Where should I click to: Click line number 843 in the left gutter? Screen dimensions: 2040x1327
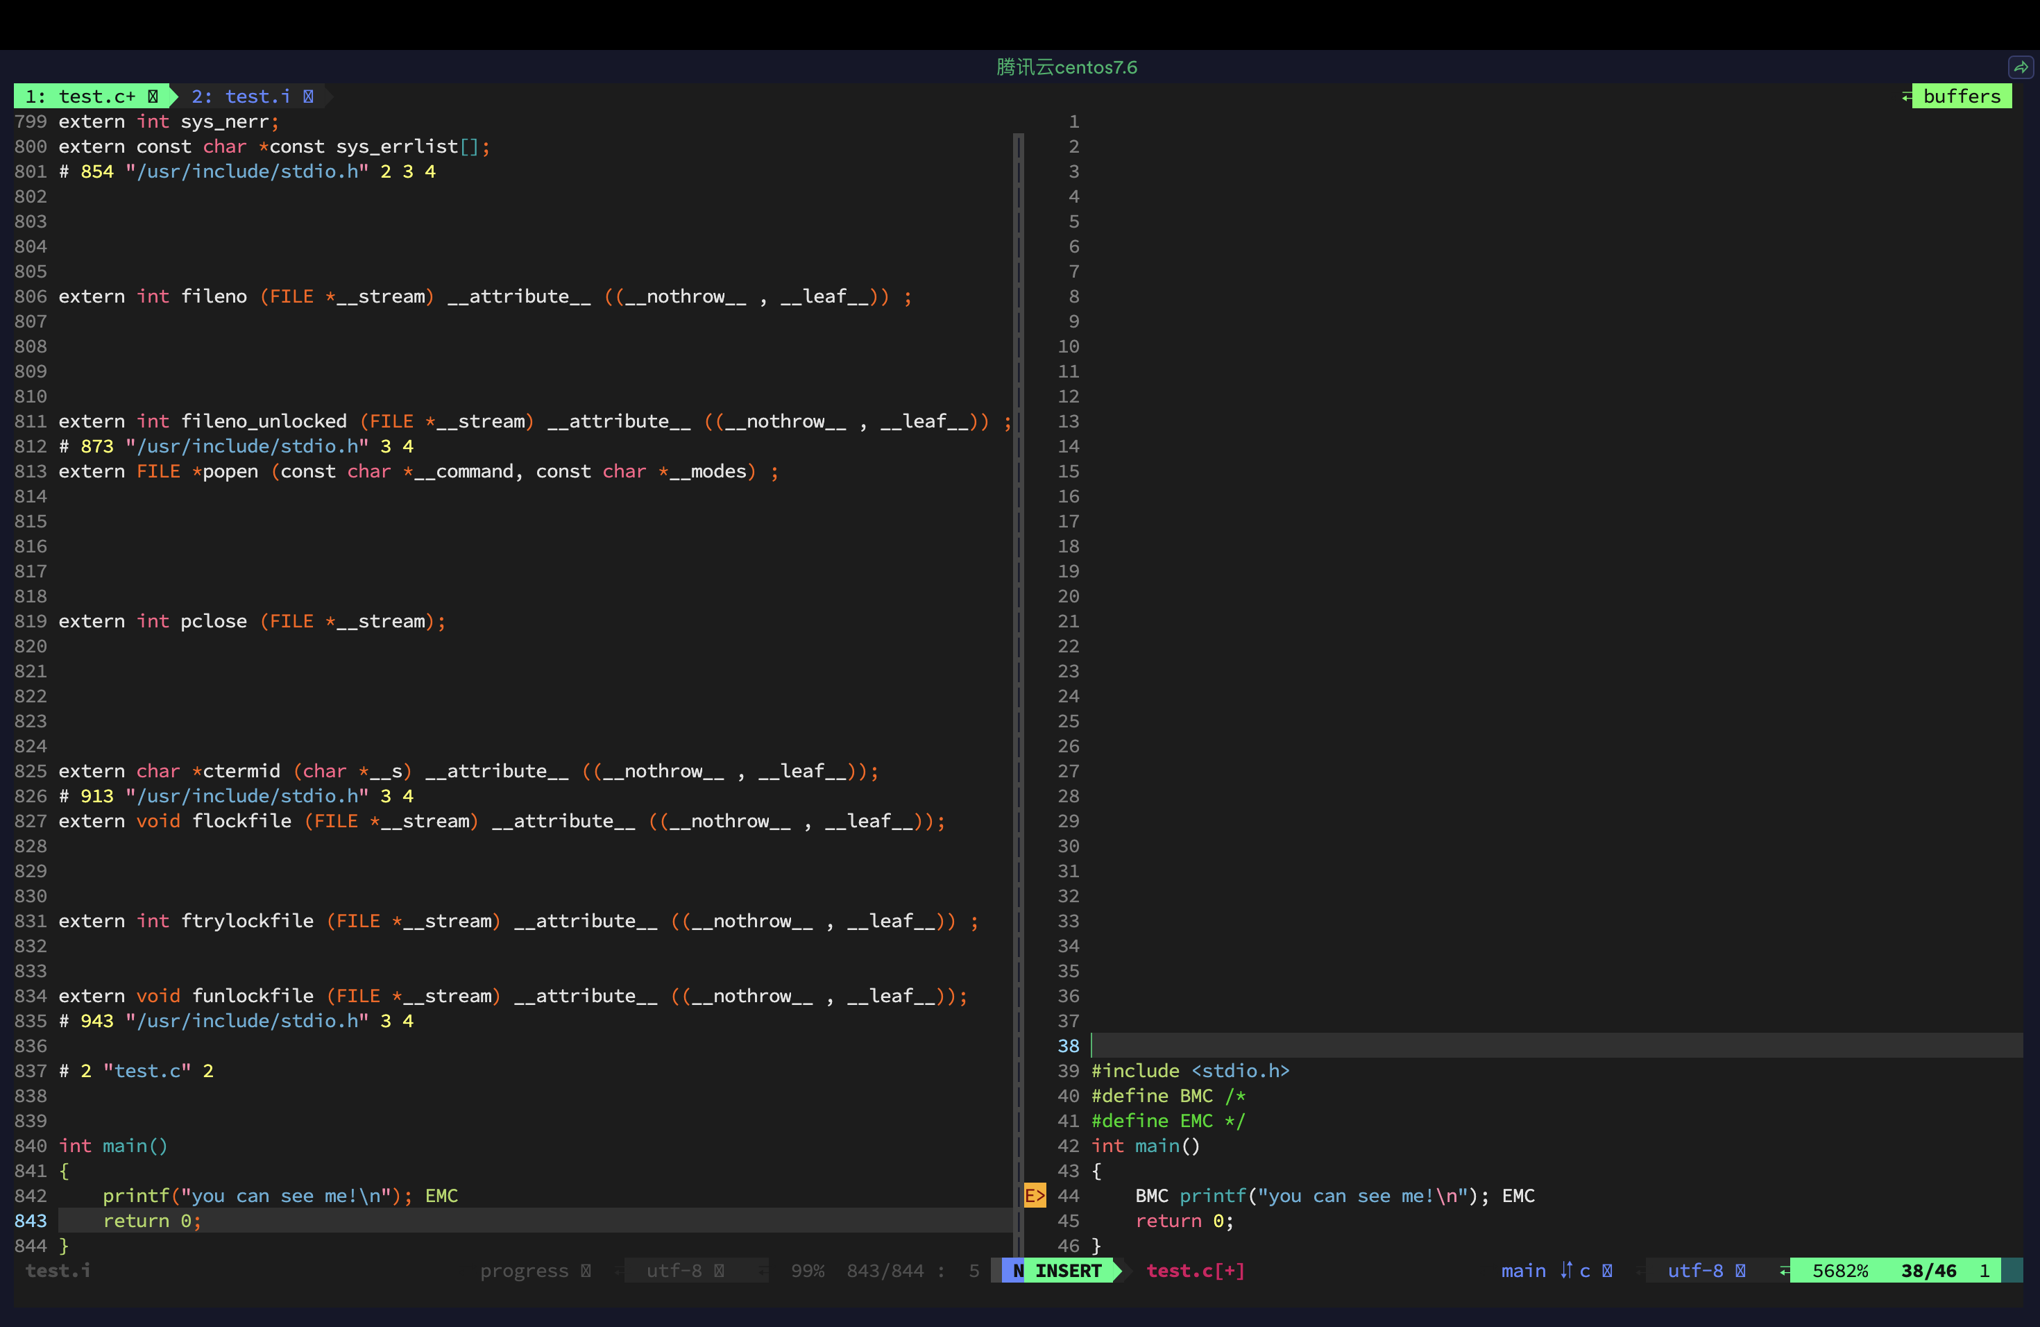tap(30, 1221)
